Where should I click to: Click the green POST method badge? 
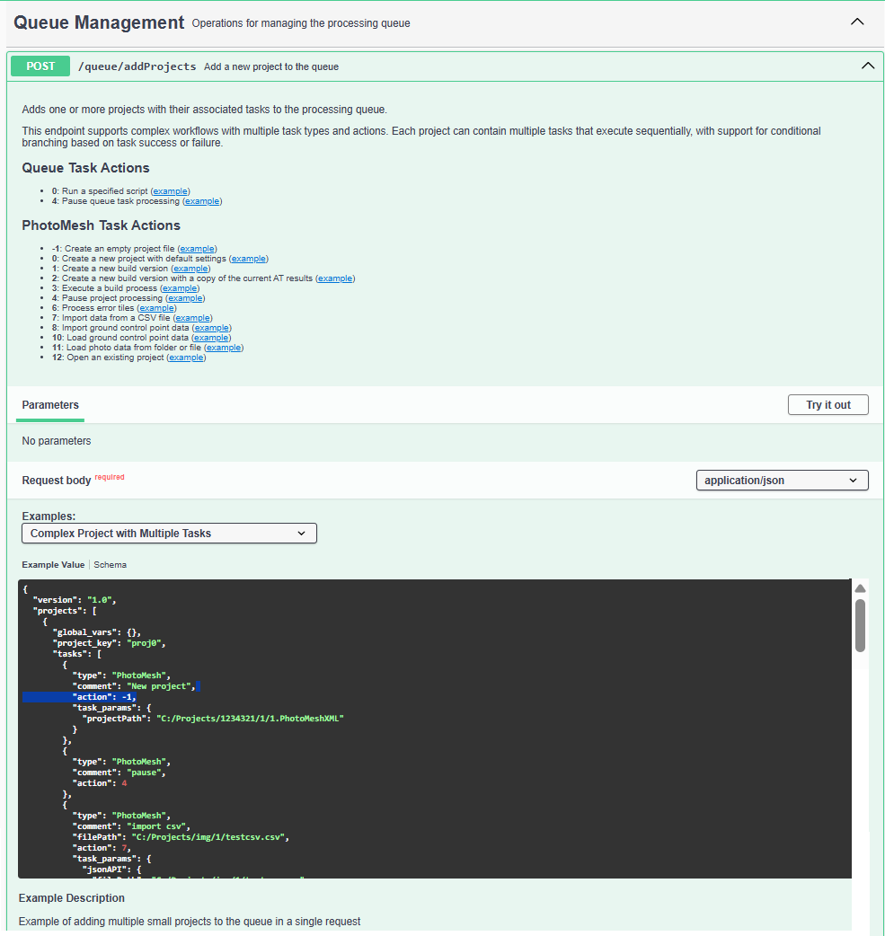[x=40, y=66]
